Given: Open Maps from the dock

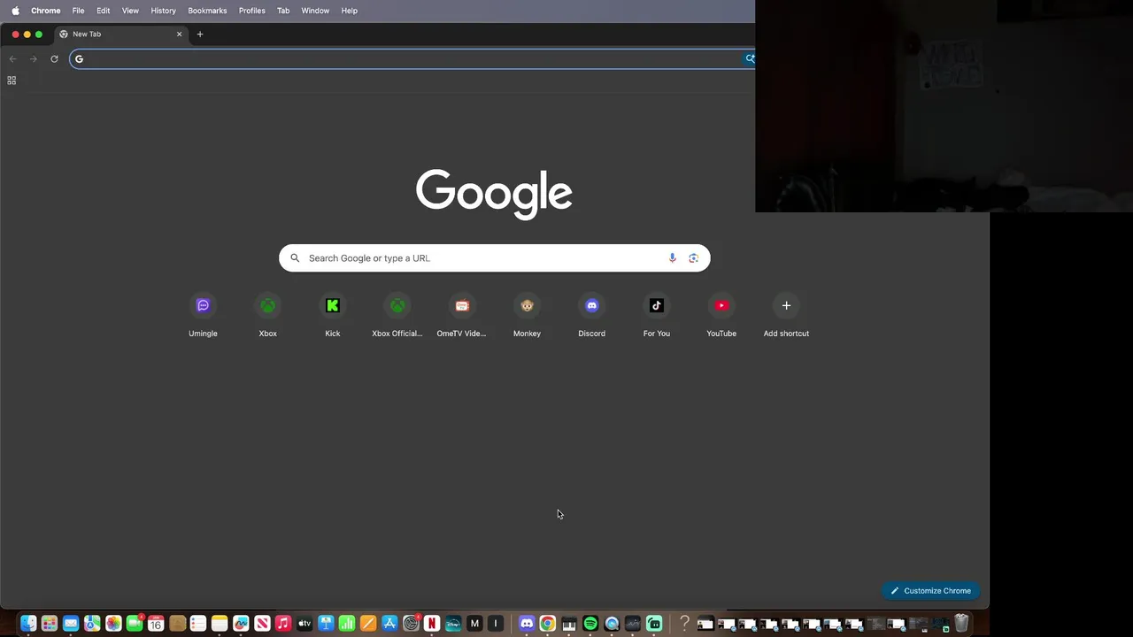Looking at the screenshot, I should click(92, 624).
